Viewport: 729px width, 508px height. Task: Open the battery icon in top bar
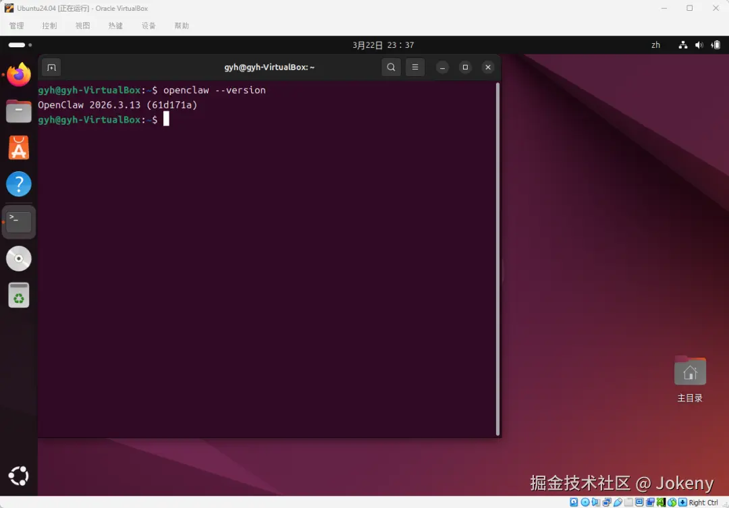(x=715, y=45)
